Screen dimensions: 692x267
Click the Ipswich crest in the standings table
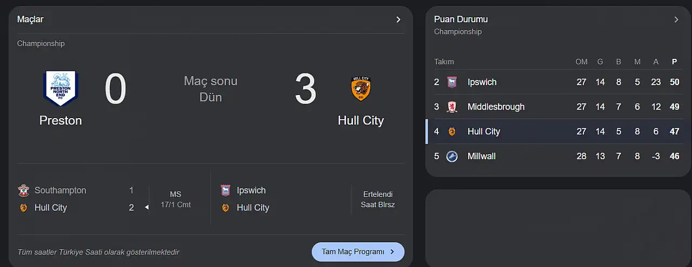coord(452,83)
